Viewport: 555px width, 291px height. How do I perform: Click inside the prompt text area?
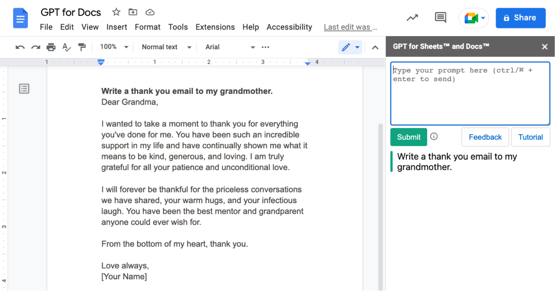[470, 96]
